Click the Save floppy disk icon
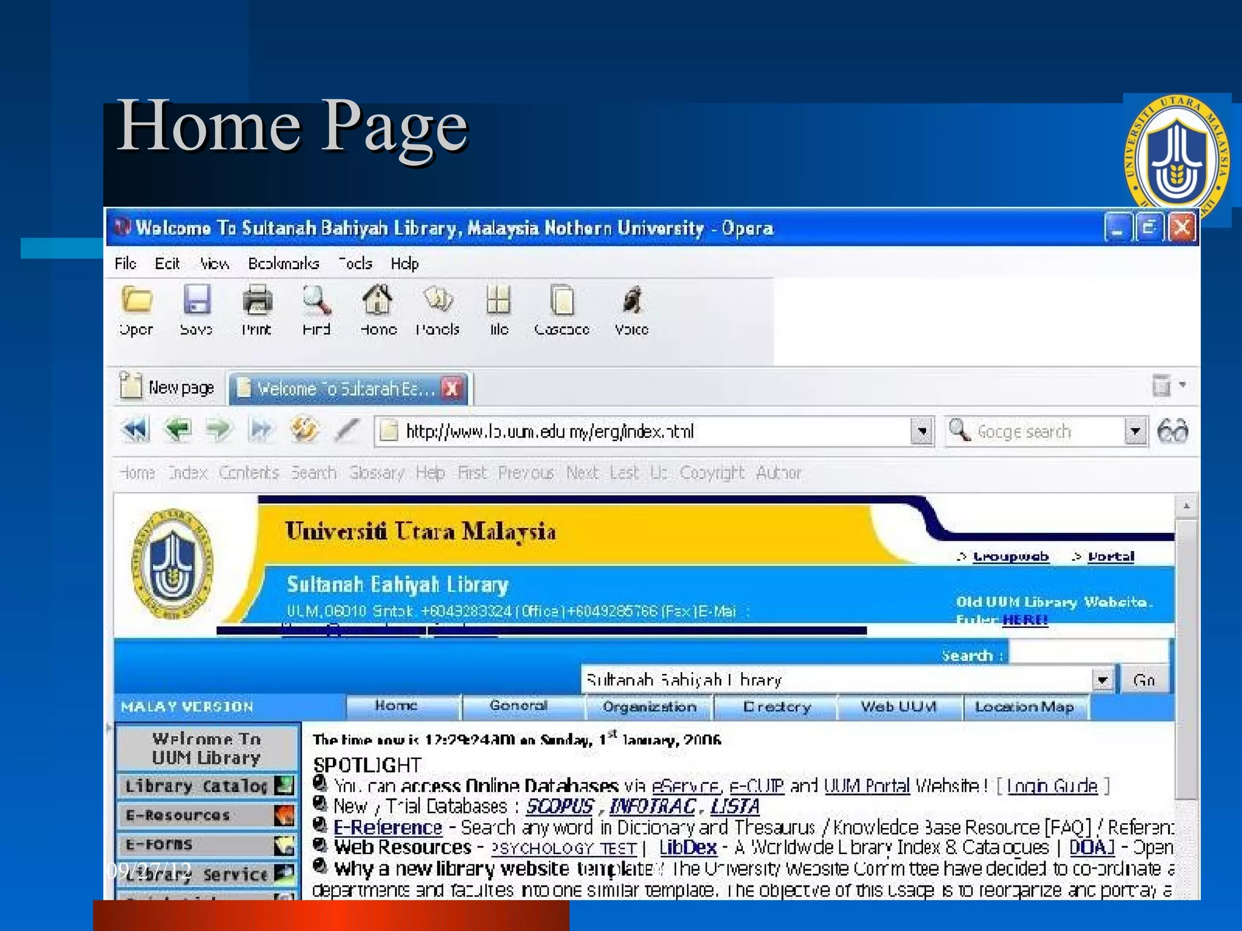This screenshot has width=1242, height=931. pos(196,299)
